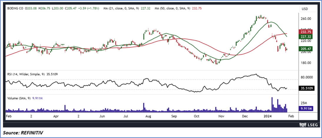322x138 pixels.
Task: Click the 220.00 price axis label
Action: tap(306, 41)
